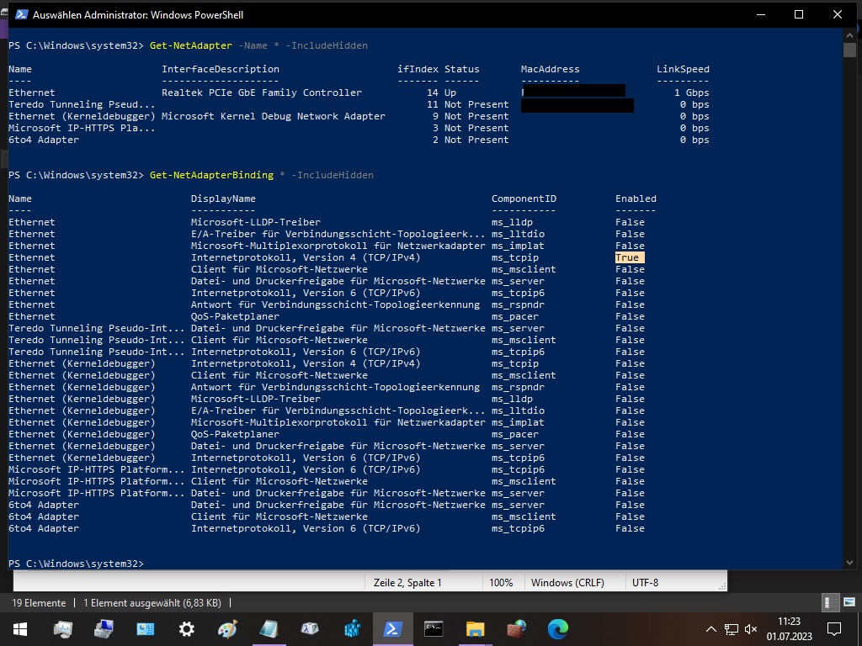Viewport: 862px width, 646px height.
Task: Open Registry Editor cube icon on taskbar
Action: coord(351,628)
